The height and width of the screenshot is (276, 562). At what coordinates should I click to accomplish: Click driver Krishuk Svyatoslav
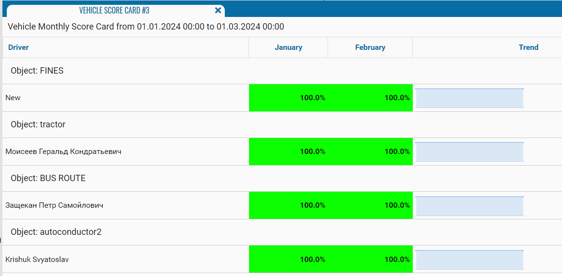click(37, 260)
